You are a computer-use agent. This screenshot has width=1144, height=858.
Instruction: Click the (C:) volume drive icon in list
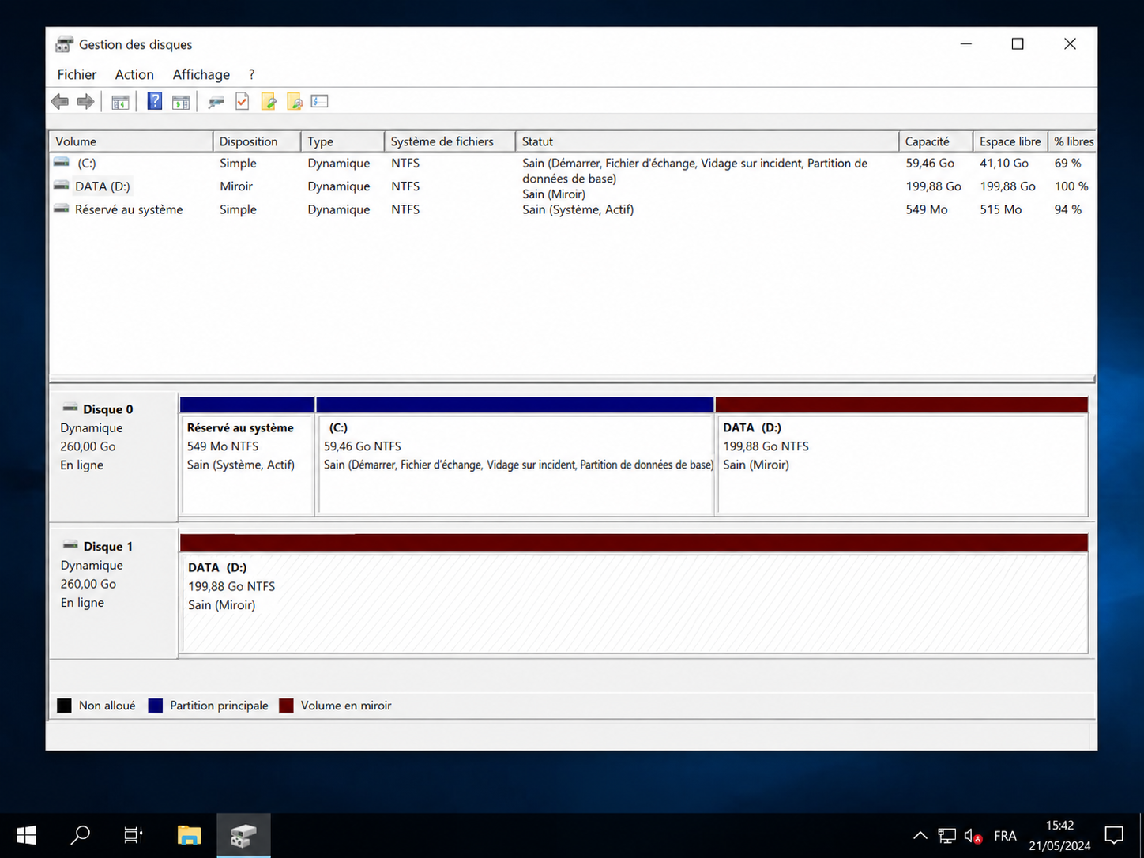62,163
